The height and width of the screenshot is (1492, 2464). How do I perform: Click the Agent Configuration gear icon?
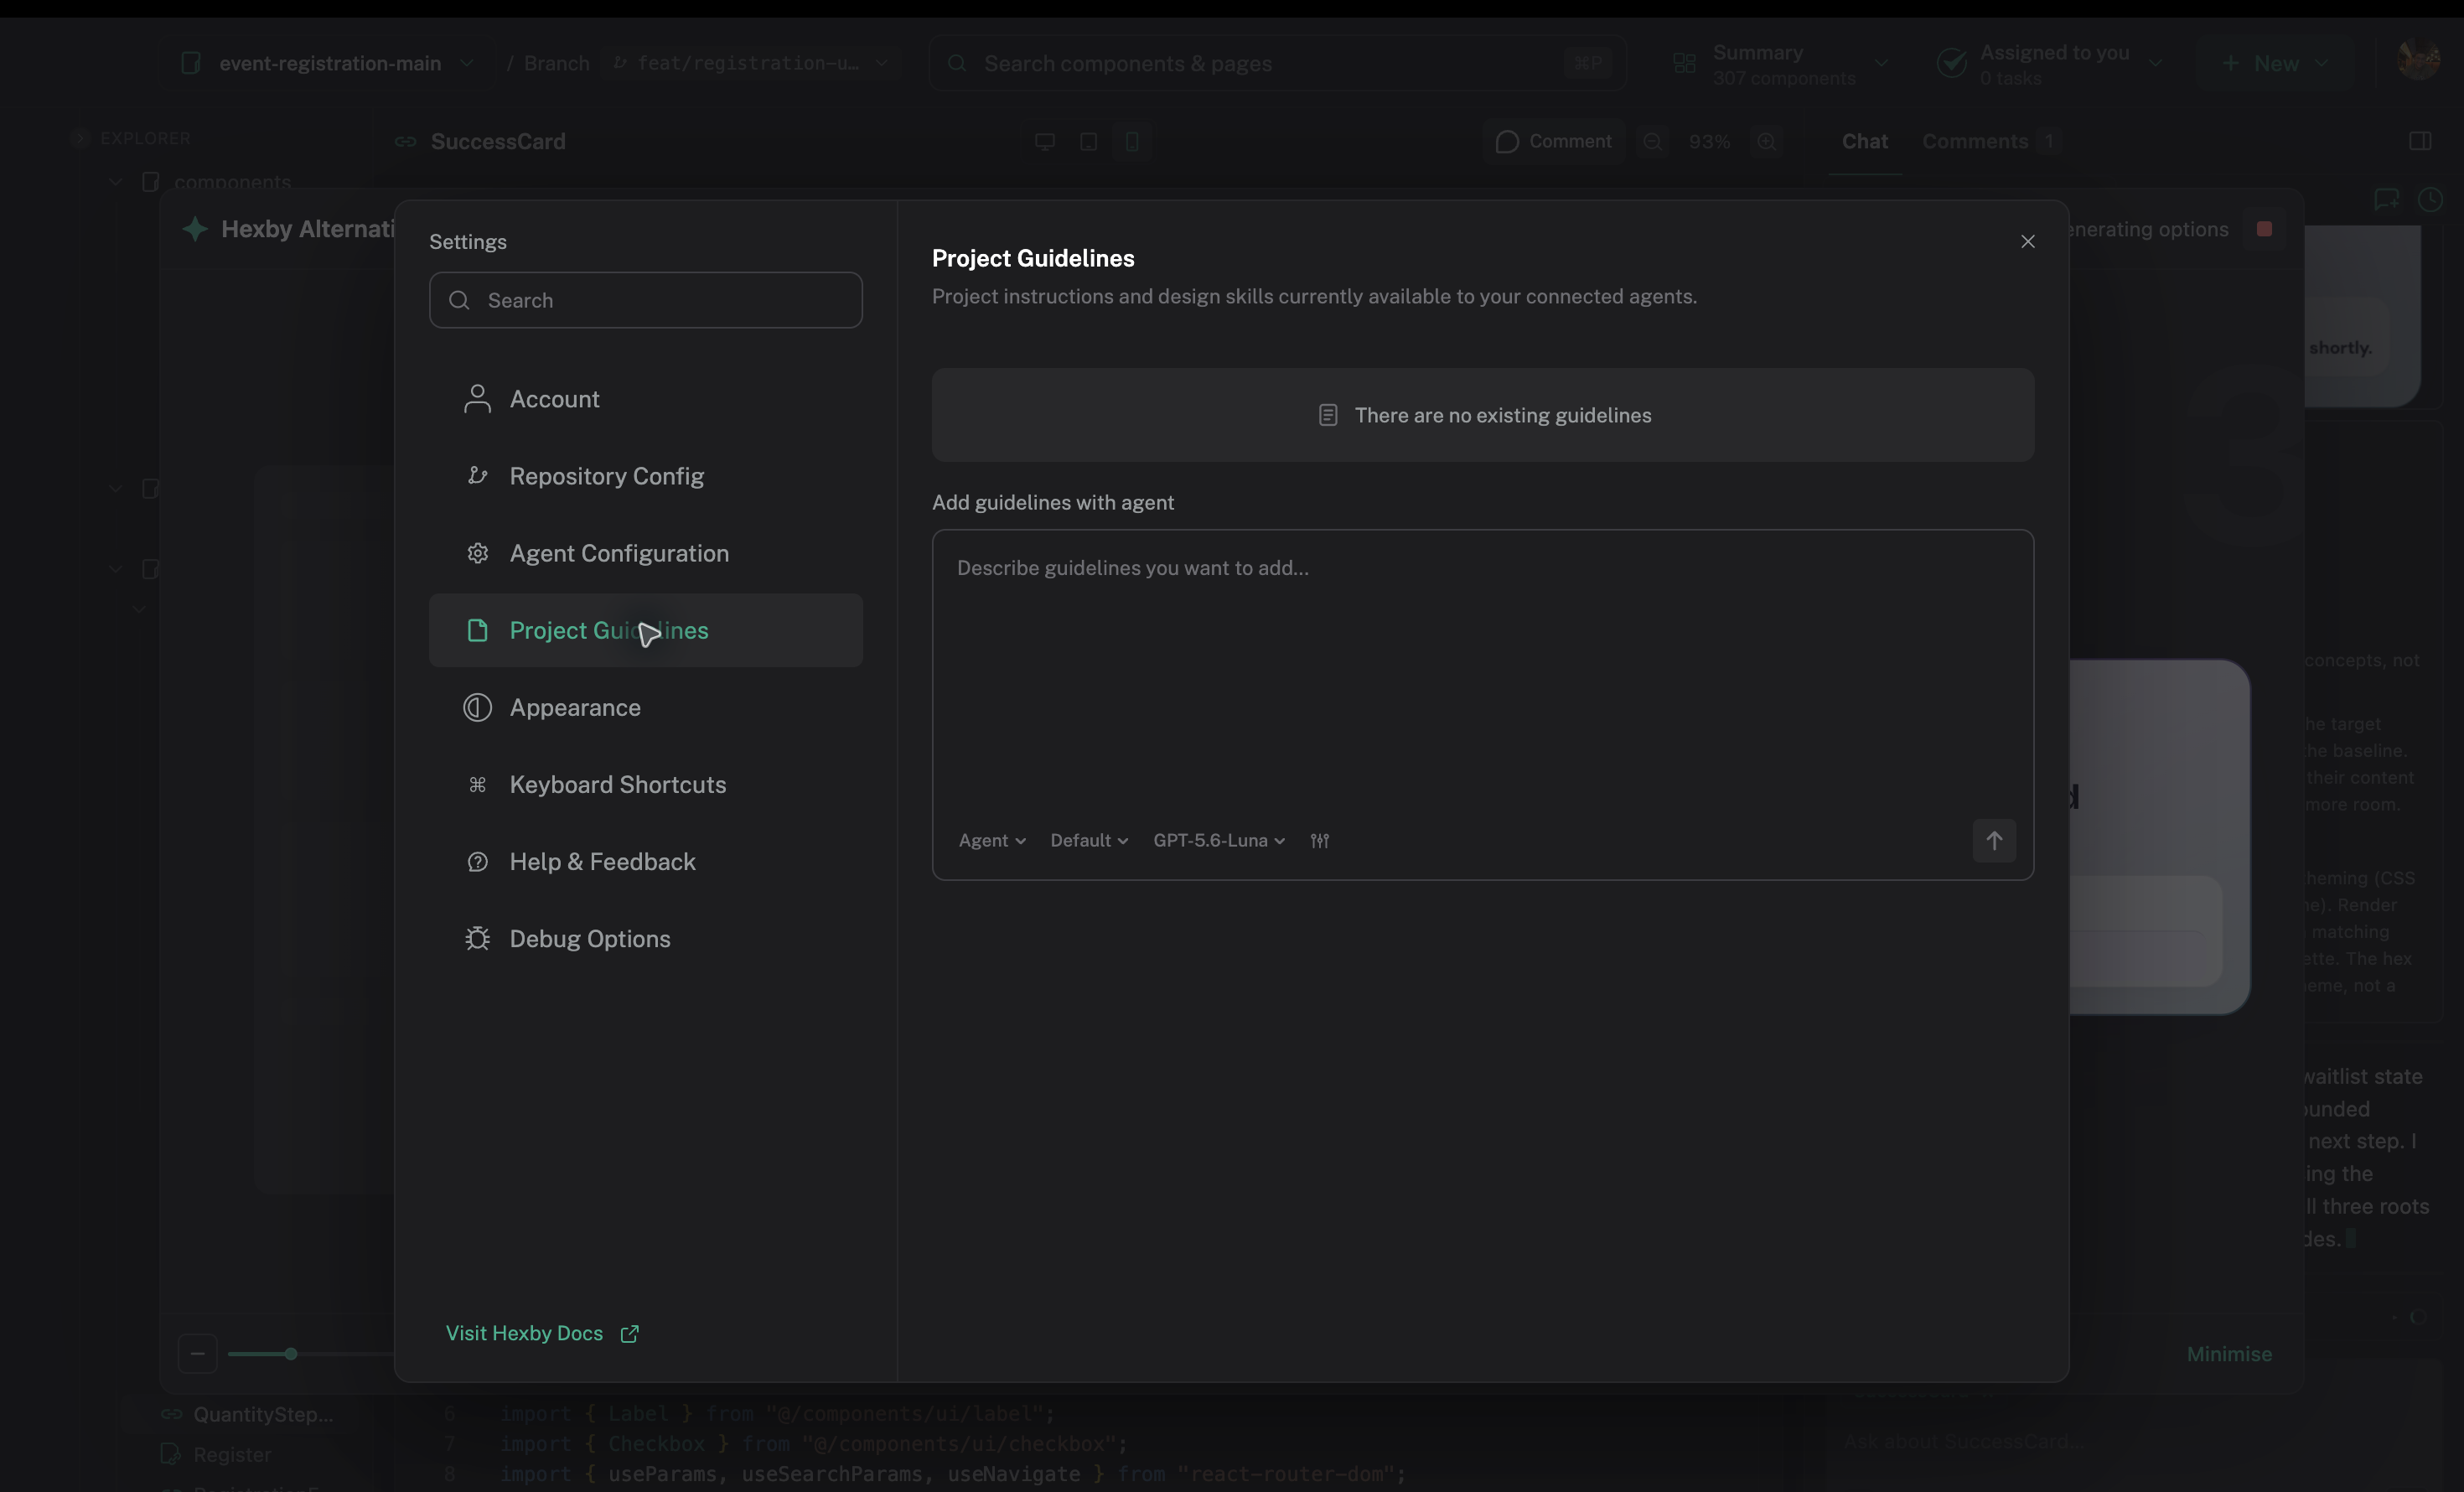click(477, 553)
